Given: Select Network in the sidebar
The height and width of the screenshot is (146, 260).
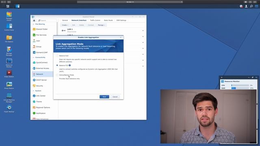Looking at the screenshot, I should pyautogui.click(x=42, y=74).
